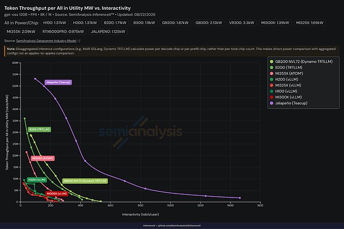Toggle GB200 NVL72 (Dynamo TRTLLM) legend entry

pos(301,62)
